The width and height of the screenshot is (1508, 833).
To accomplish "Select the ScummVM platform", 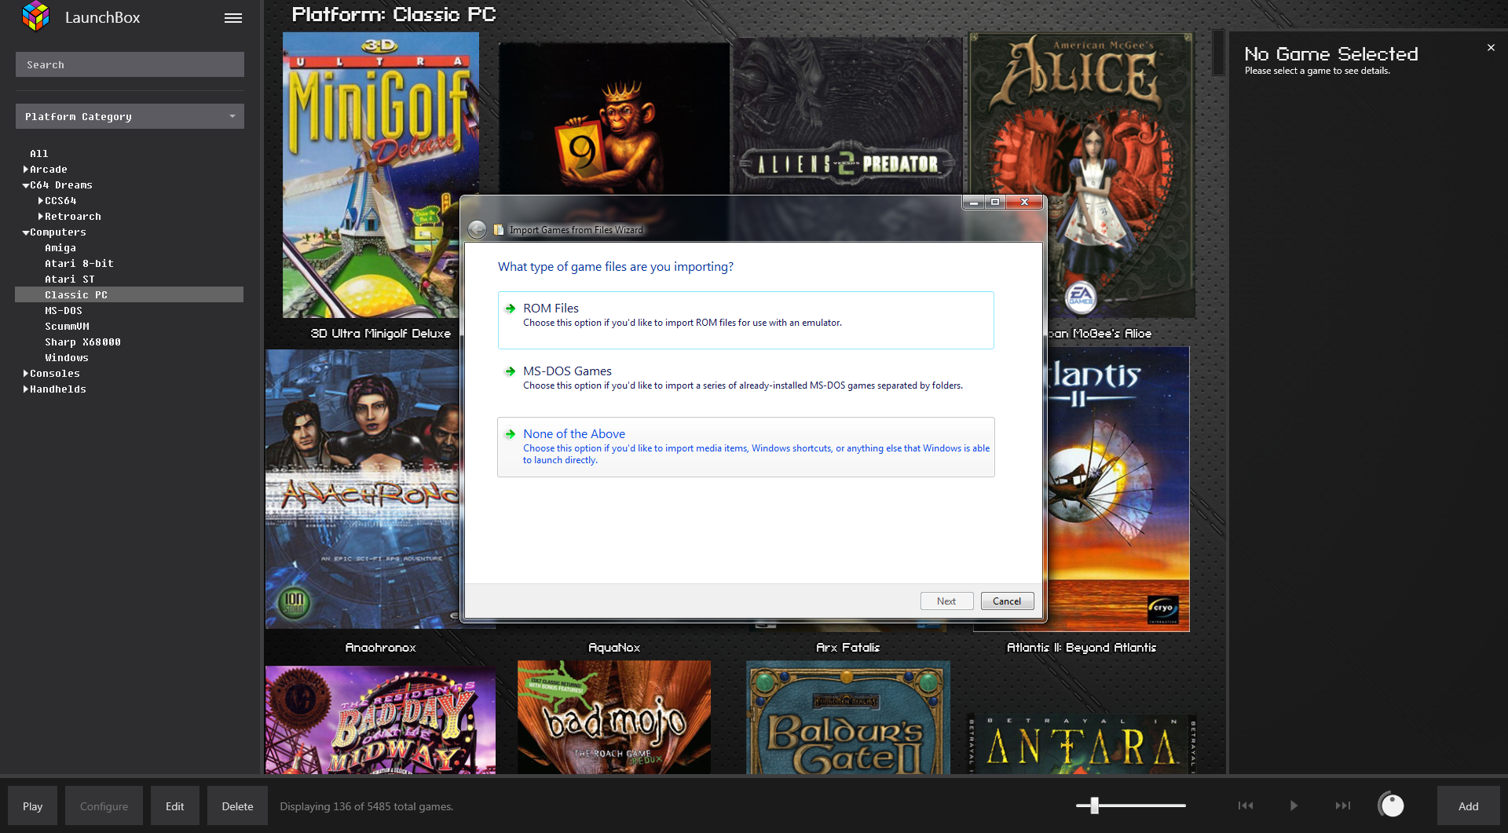I will [67, 327].
